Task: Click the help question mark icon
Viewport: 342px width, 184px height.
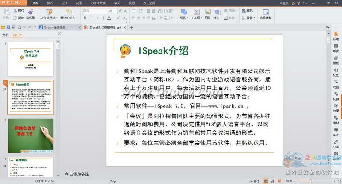Action: (x=304, y=3)
